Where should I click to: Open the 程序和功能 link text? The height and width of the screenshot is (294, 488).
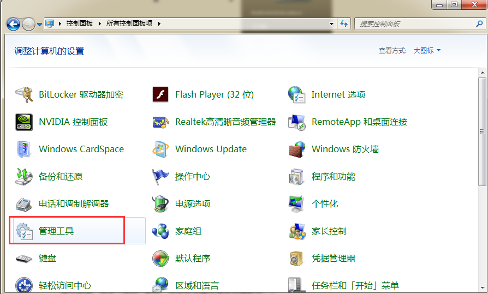334,176
